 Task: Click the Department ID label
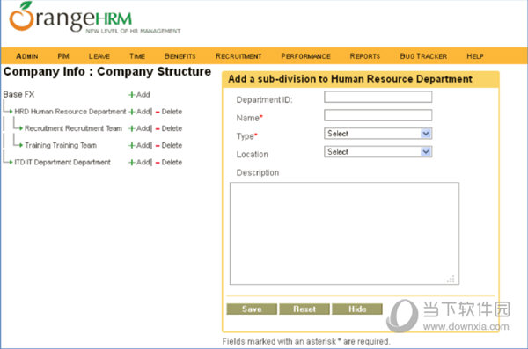pos(264,99)
